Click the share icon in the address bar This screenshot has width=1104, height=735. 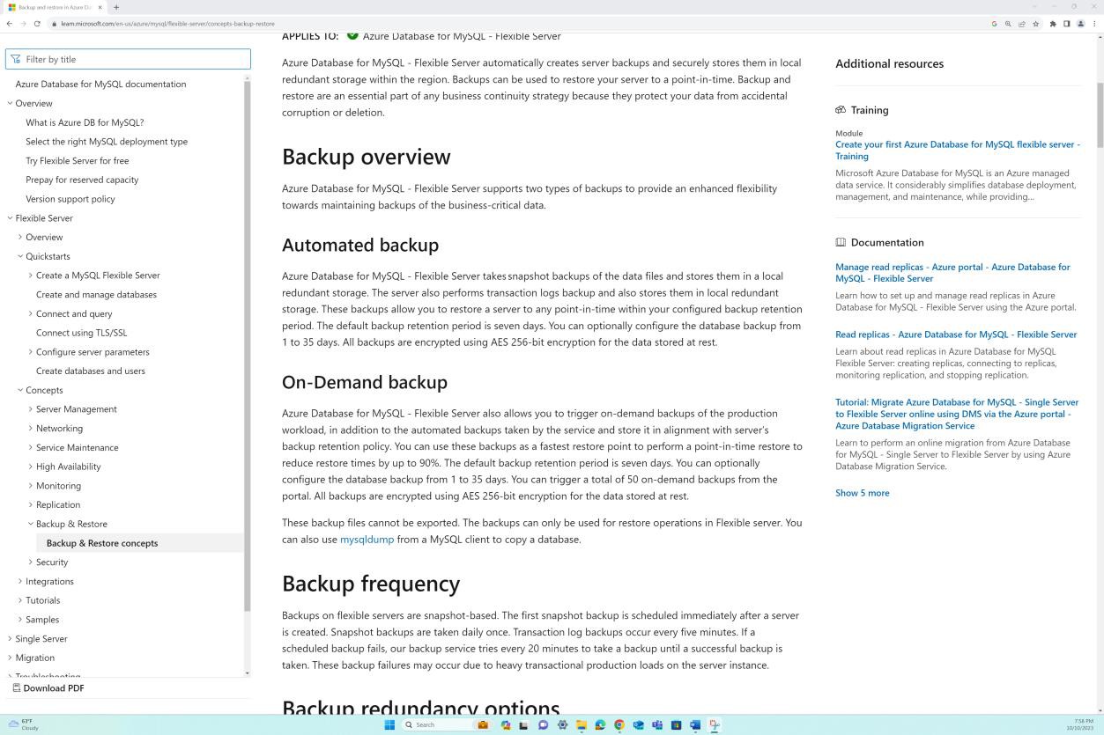(1021, 24)
